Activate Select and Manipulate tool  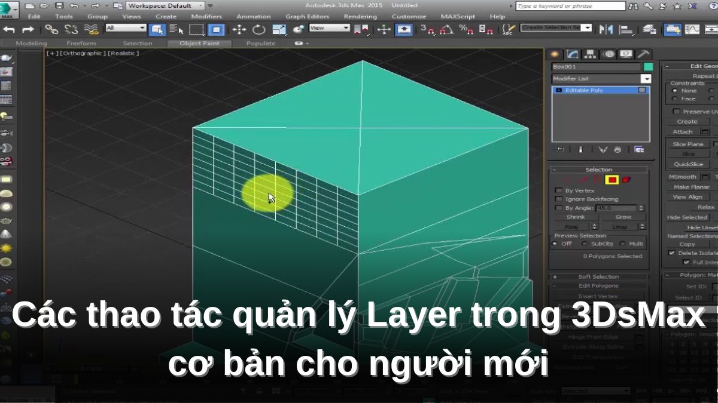coord(384,29)
